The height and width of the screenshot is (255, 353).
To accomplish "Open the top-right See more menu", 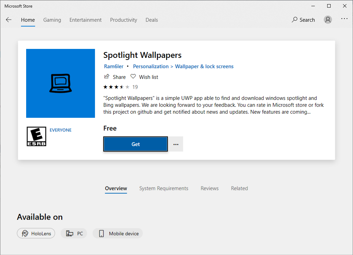I will [x=344, y=19].
